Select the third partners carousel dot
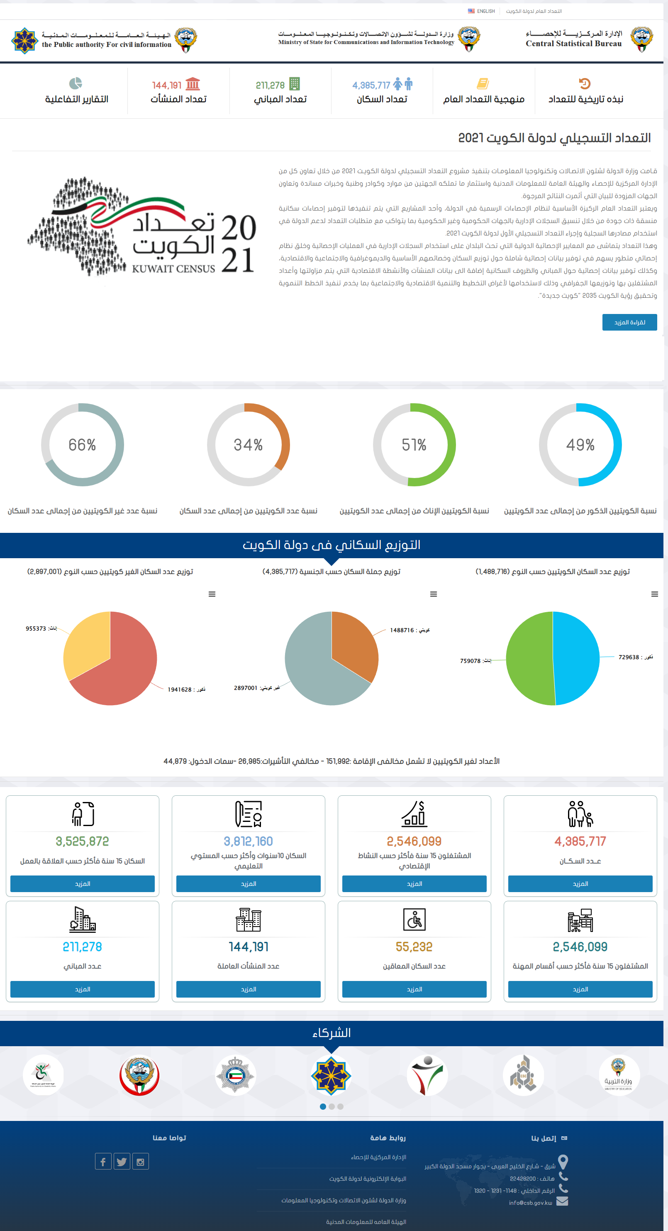The height and width of the screenshot is (1231, 668). click(x=340, y=1106)
